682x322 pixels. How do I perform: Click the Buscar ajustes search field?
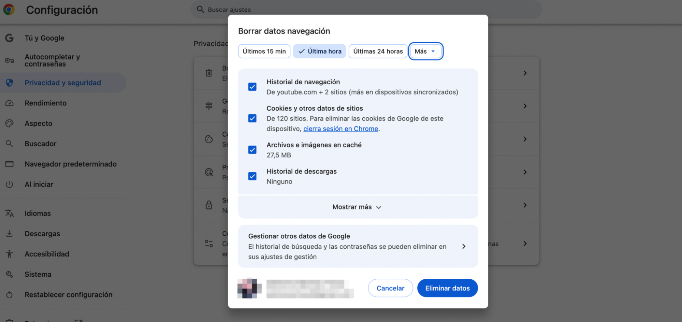point(366,10)
